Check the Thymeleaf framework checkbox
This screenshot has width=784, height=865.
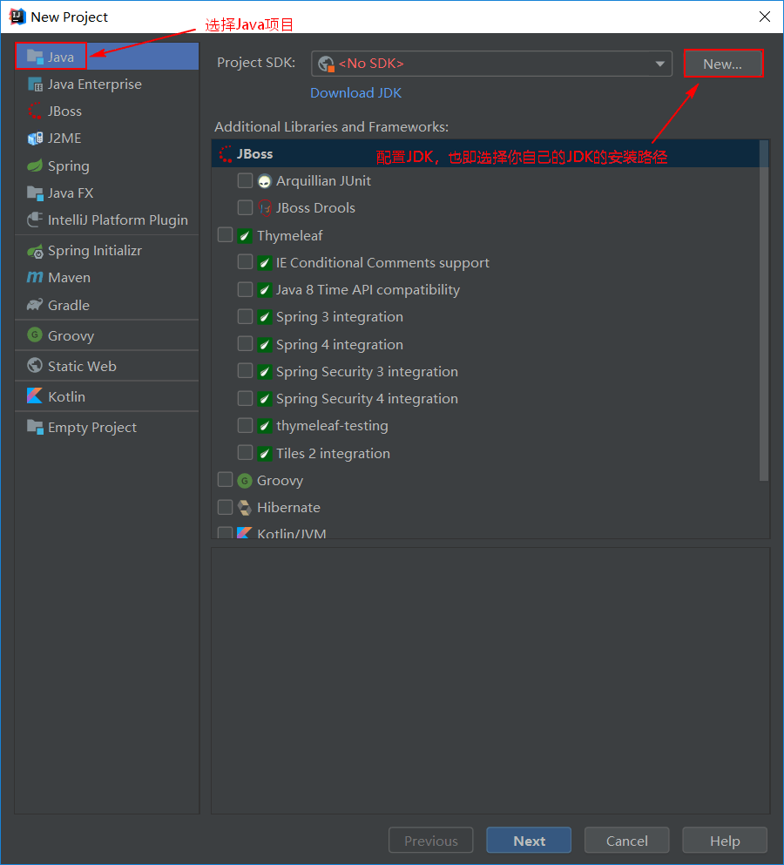click(225, 235)
